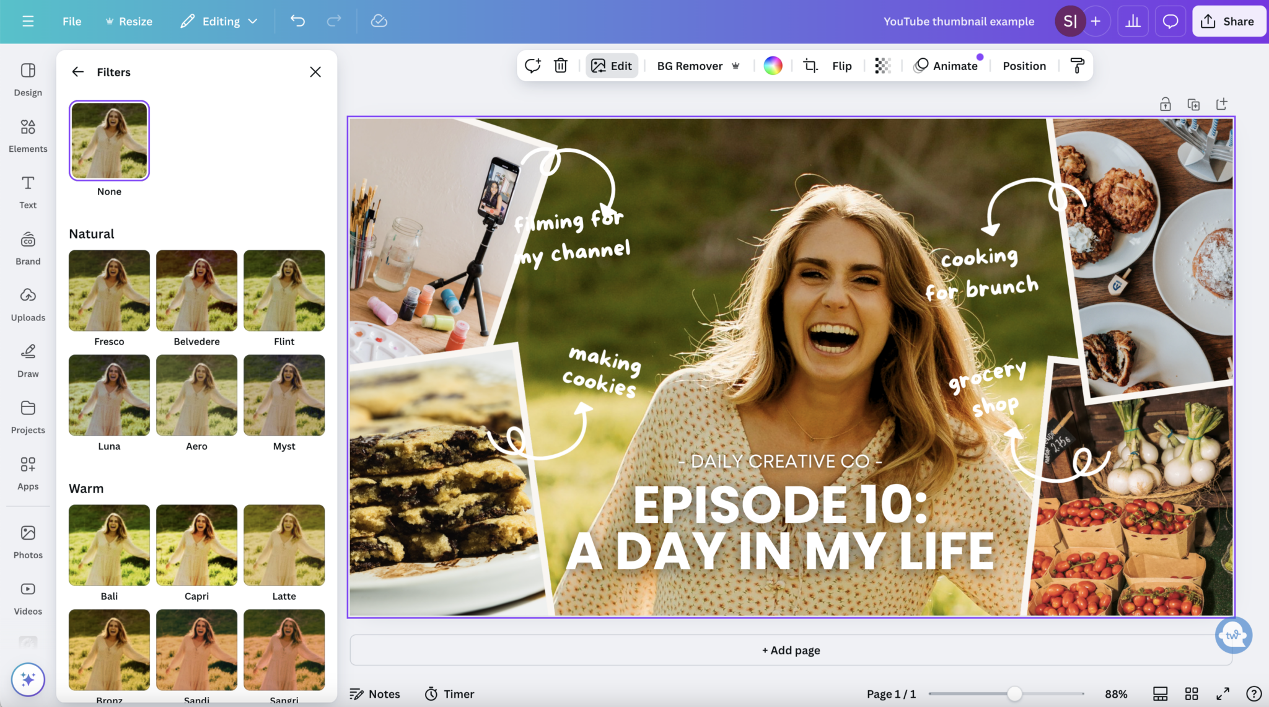Open the crop tool
The image size is (1269, 707).
810,66
